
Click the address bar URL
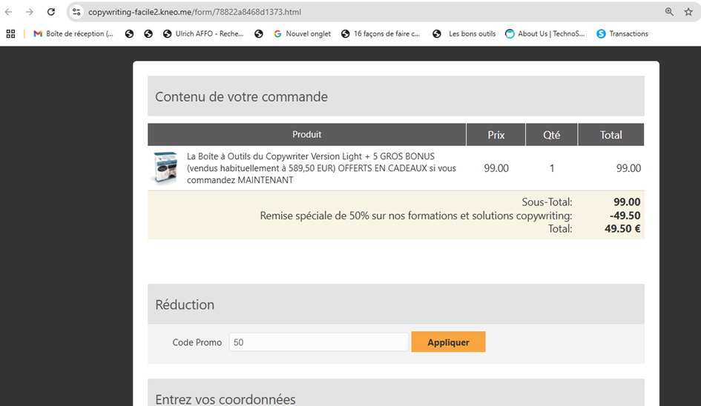[x=194, y=12]
